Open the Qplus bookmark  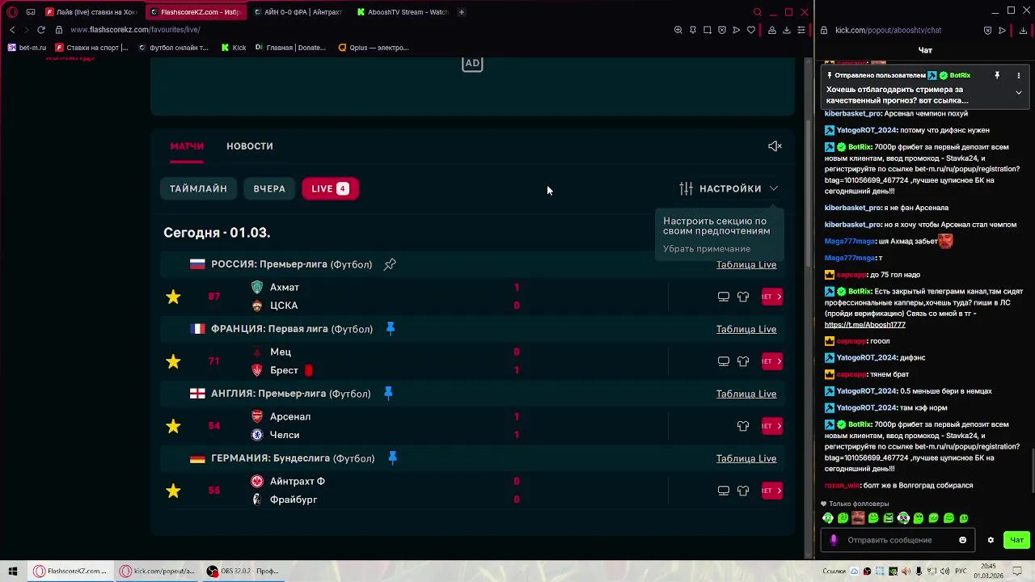(x=374, y=48)
